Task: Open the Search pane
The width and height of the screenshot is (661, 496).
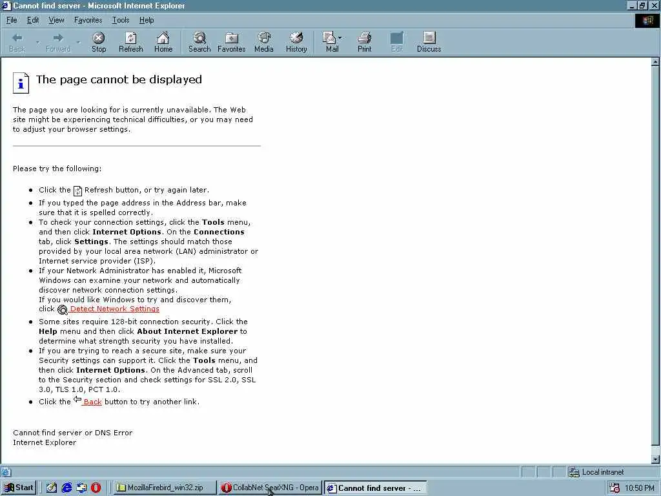Action: coord(199,42)
